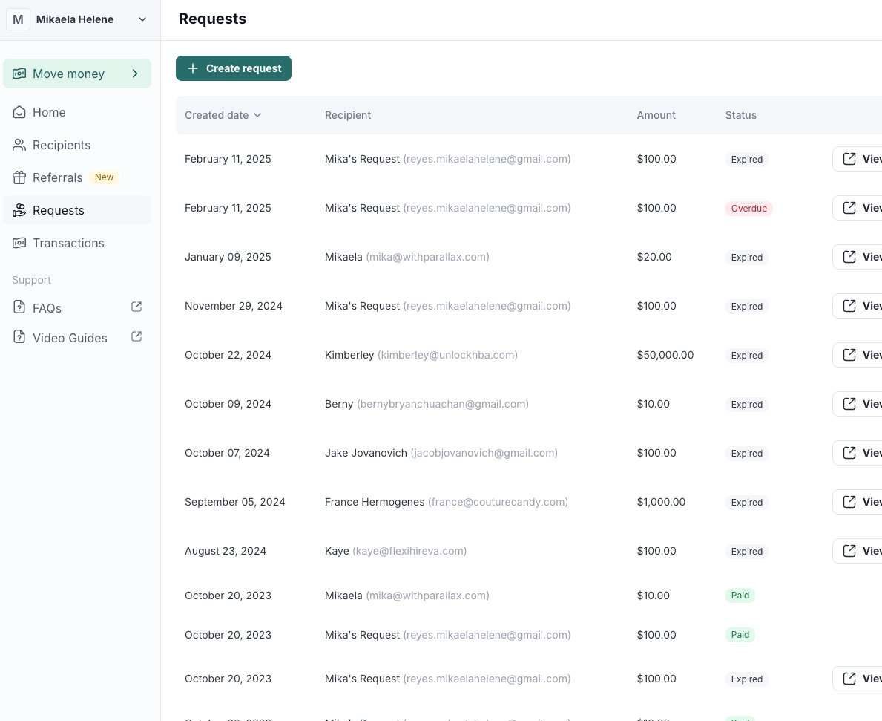Sort by Created date column chevron

(x=257, y=115)
